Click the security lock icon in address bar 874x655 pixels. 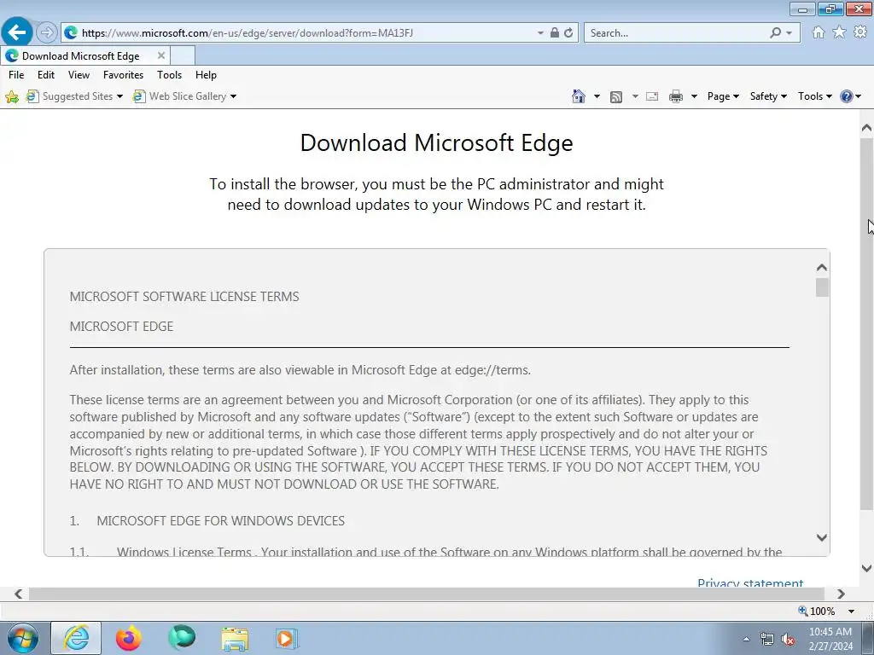554,33
